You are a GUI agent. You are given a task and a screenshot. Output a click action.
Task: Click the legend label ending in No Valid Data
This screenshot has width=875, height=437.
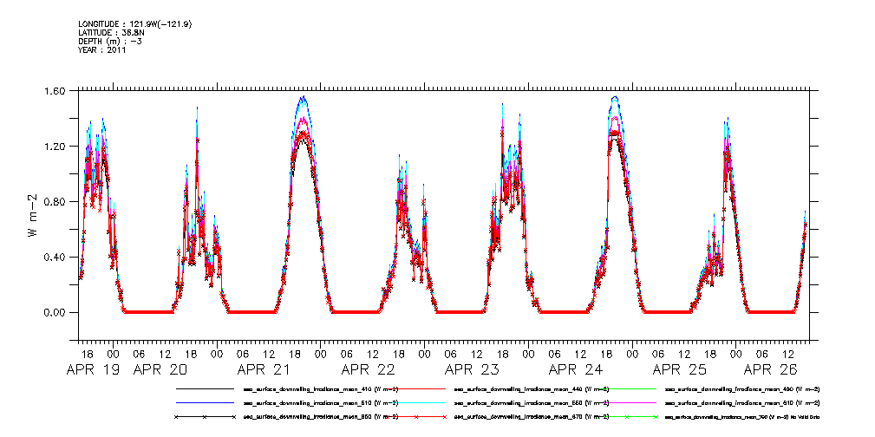click(742, 417)
